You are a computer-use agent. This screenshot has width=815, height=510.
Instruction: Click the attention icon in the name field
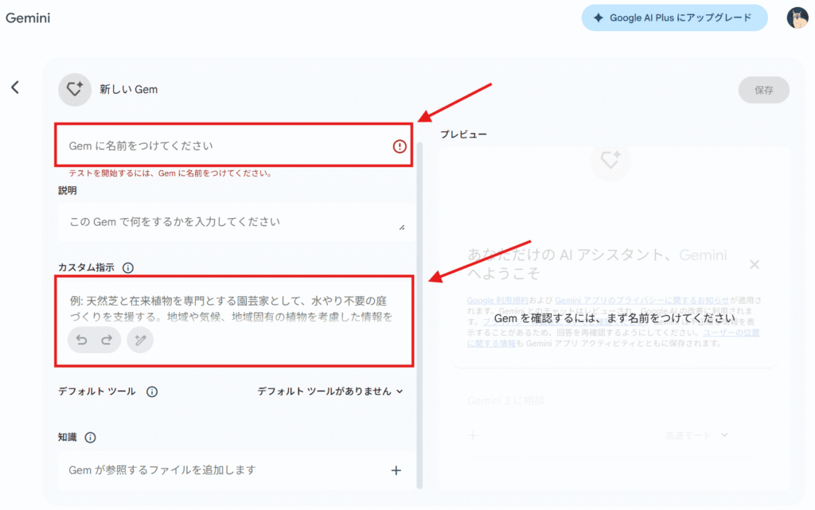tap(399, 146)
